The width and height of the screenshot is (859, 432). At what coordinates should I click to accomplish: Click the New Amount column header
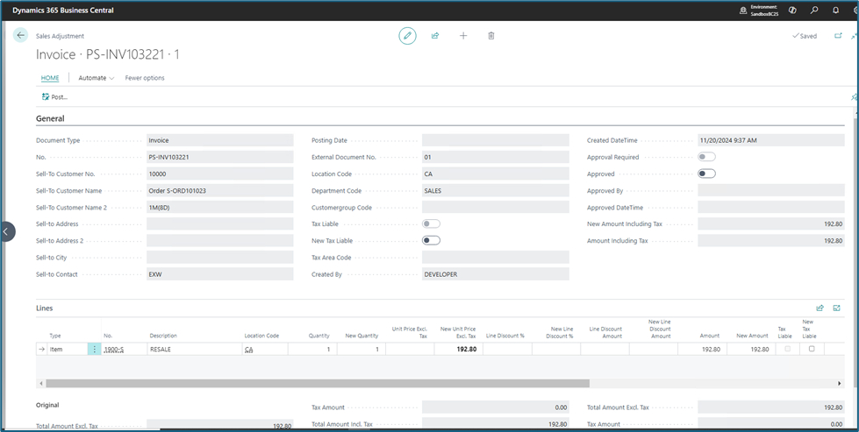(753, 336)
